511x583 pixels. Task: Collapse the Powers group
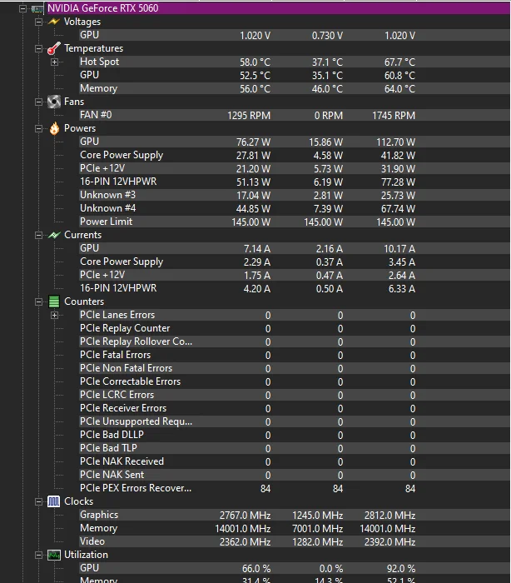[38, 128]
